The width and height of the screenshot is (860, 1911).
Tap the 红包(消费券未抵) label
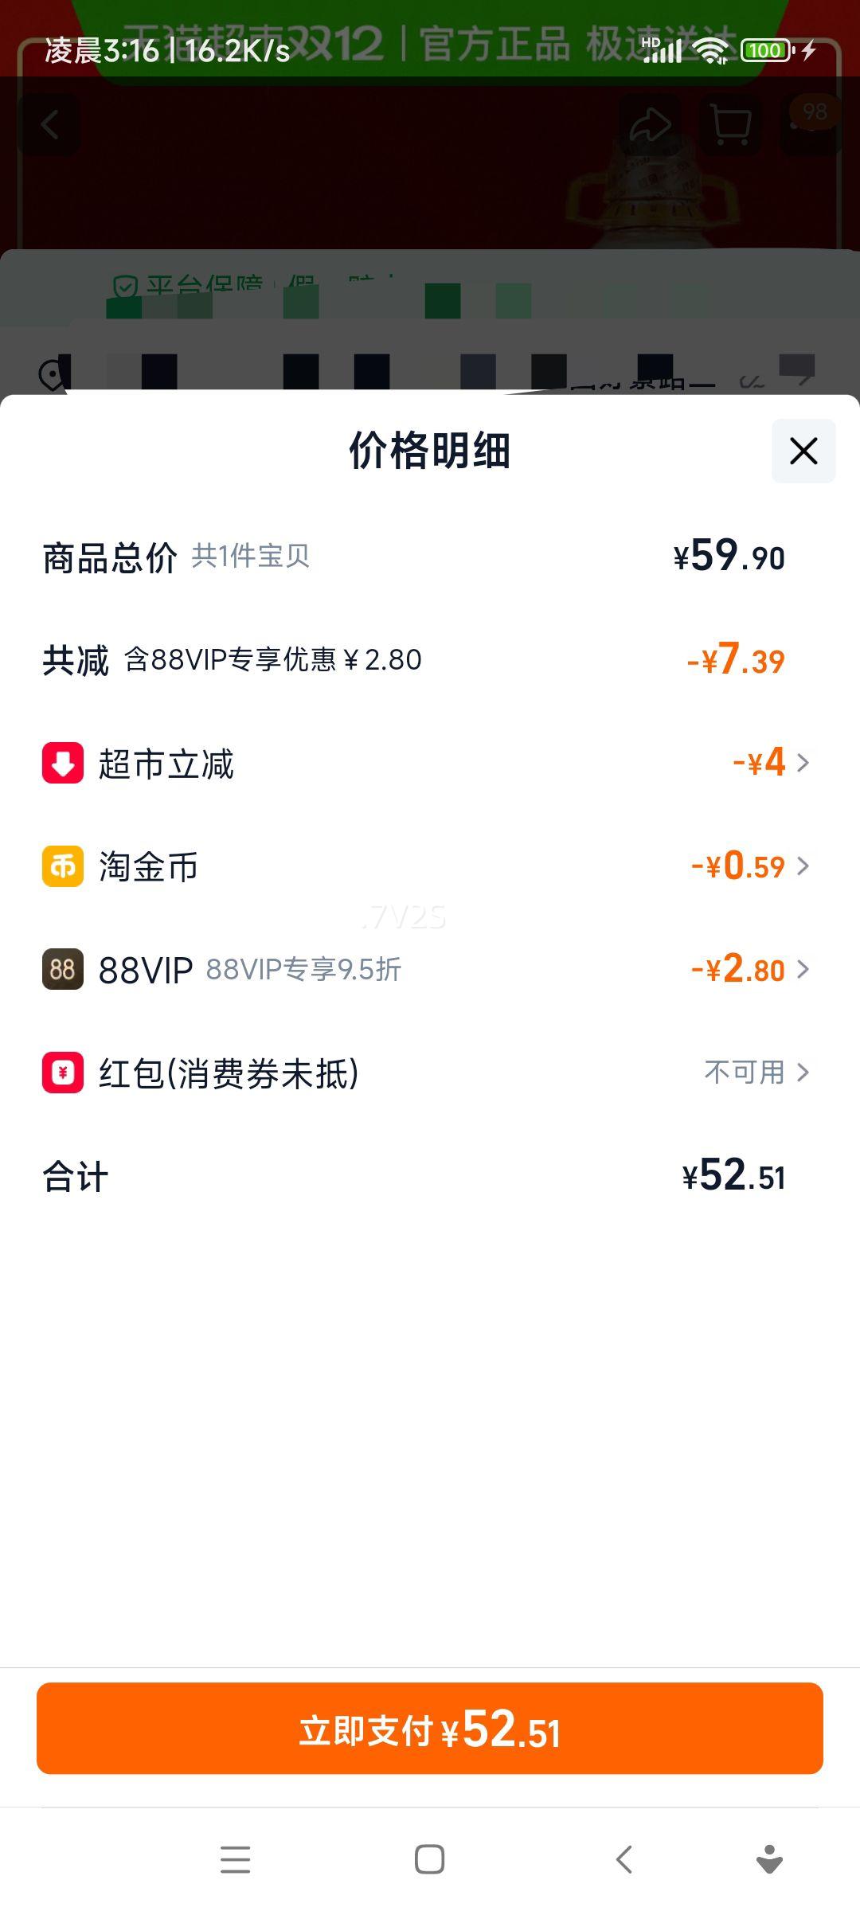tap(229, 1073)
